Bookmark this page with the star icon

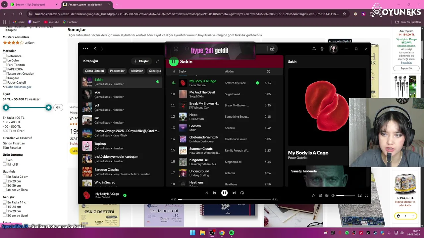(344, 14)
